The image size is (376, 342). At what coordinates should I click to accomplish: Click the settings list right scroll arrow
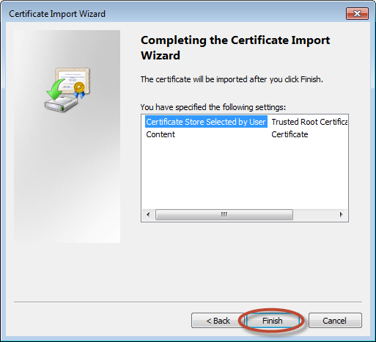pos(342,214)
